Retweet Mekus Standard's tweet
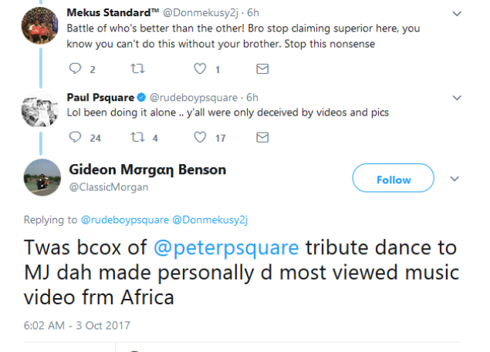The width and height of the screenshot is (490, 352). point(137,69)
